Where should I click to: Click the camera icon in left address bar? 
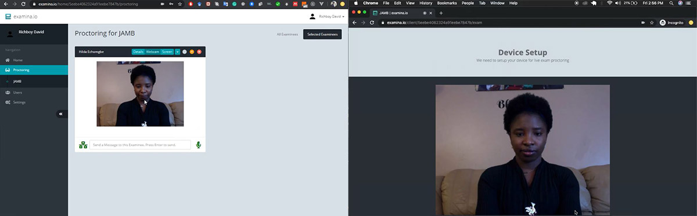click(x=162, y=4)
